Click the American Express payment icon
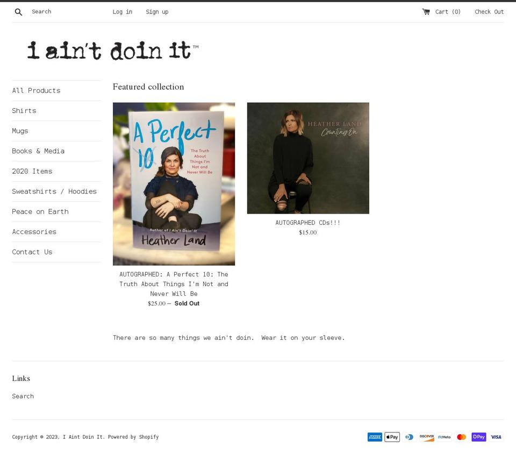 click(375, 437)
